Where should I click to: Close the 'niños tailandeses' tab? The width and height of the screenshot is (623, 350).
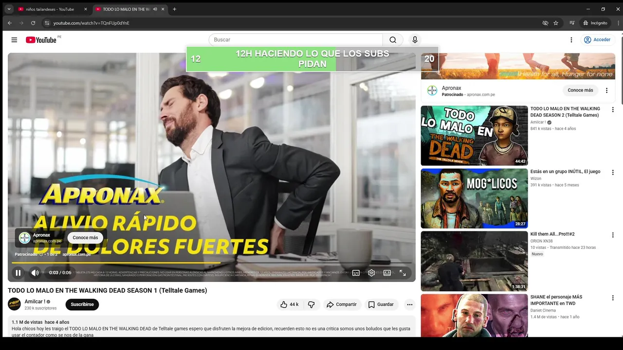pyautogui.click(x=86, y=9)
